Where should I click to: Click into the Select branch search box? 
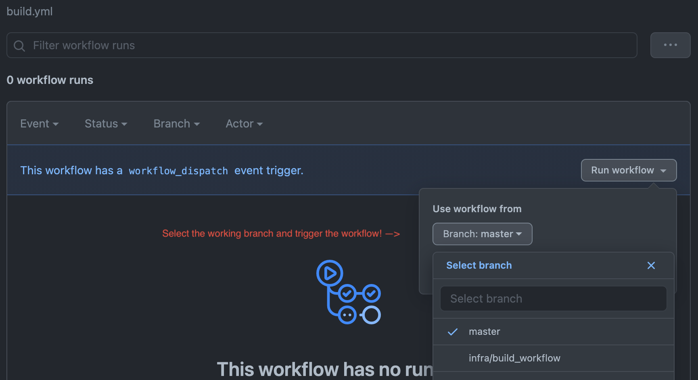tap(553, 299)
